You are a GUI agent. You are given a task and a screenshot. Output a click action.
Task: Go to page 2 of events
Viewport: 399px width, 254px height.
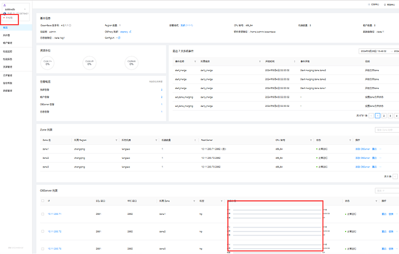coord(384,115)
